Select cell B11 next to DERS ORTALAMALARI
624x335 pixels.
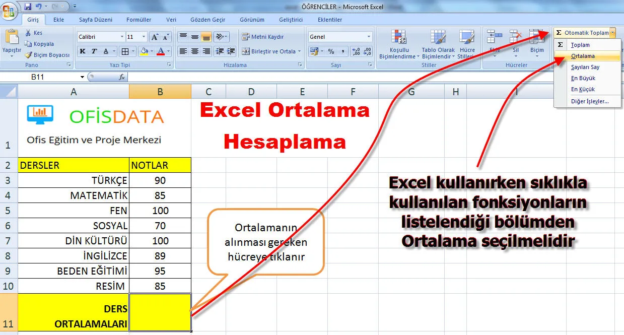coord(160,312)
